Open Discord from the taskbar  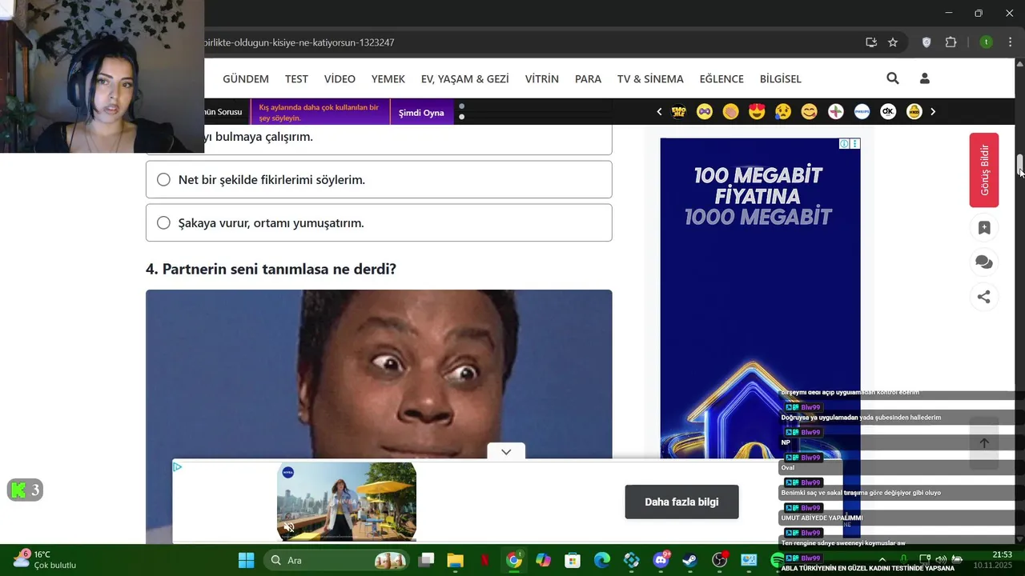pyautogui.click(x=661, y=560)
